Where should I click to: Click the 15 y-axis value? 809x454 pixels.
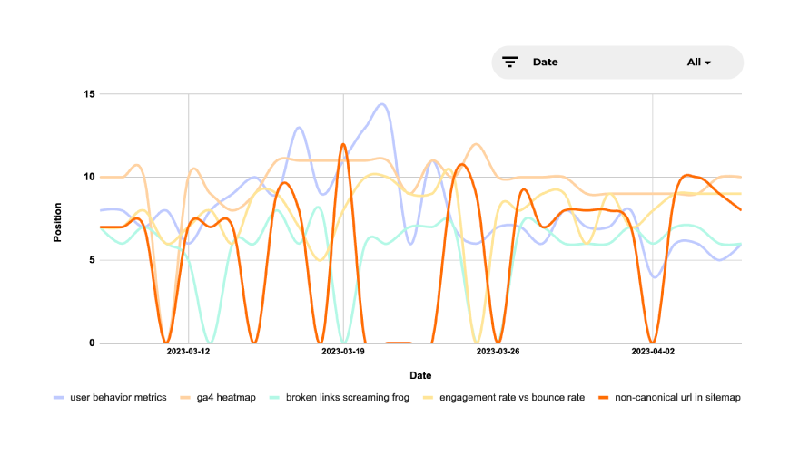[x=89, y=94]
